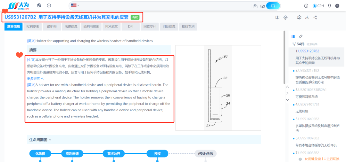
Task: Click the (预计)失效 lifecycle node
Action: coord(205,154)
